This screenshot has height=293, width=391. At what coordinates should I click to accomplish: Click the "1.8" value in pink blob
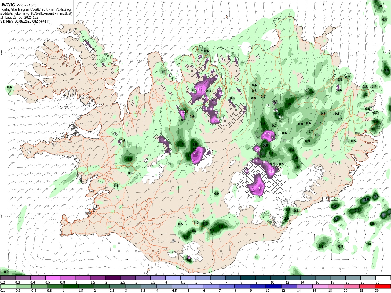(x=196, y=154)
